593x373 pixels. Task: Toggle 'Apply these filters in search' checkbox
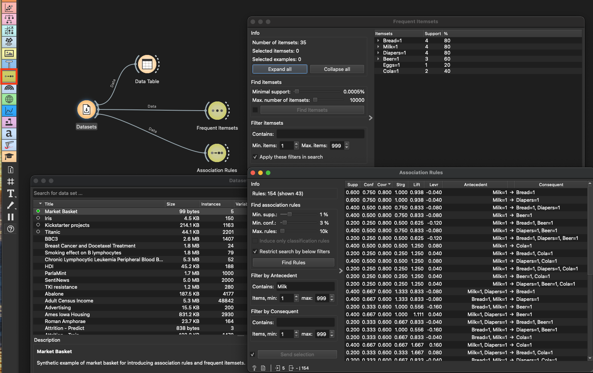pyautogui.click(x=255, y=157)
